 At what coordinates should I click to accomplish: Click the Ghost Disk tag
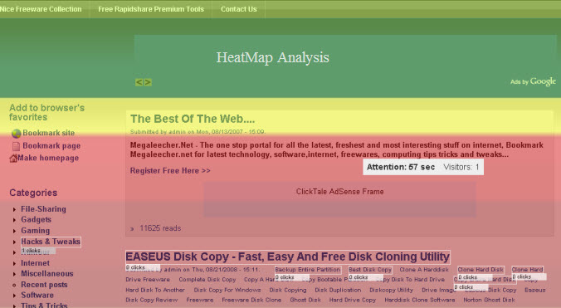tap(305, 300)
